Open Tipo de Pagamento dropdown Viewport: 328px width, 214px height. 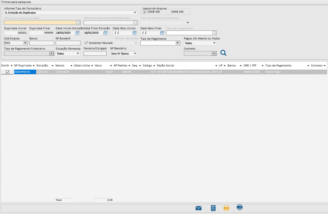[x=177, y=43]
